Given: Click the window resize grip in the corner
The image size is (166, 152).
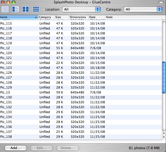Looking at the screenshot, I should point(163,149).
